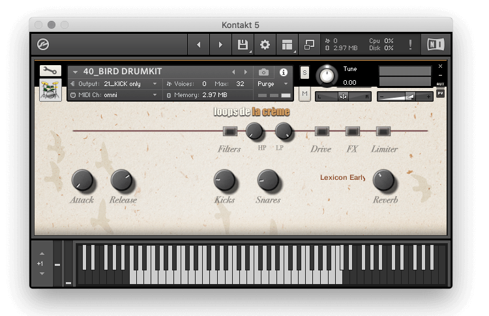Open the MIDI Ch omni dropdown
The width and height of the screenshot is (489, 316).
point(115,95)
